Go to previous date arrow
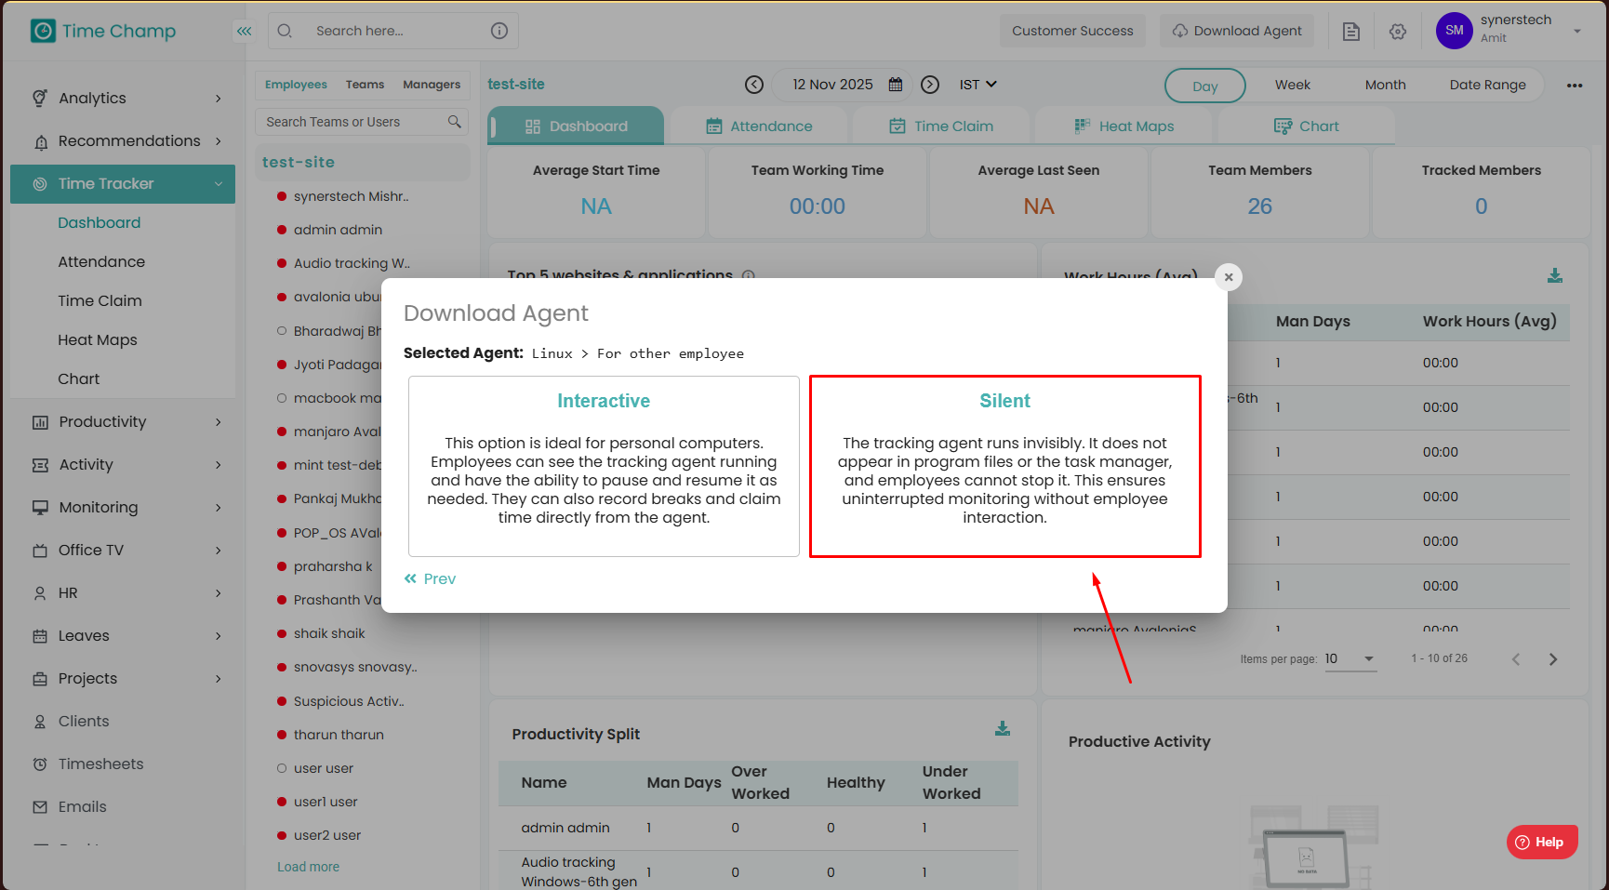The height and width of the screenshot is (890, 1609). [x=754, y=85]
